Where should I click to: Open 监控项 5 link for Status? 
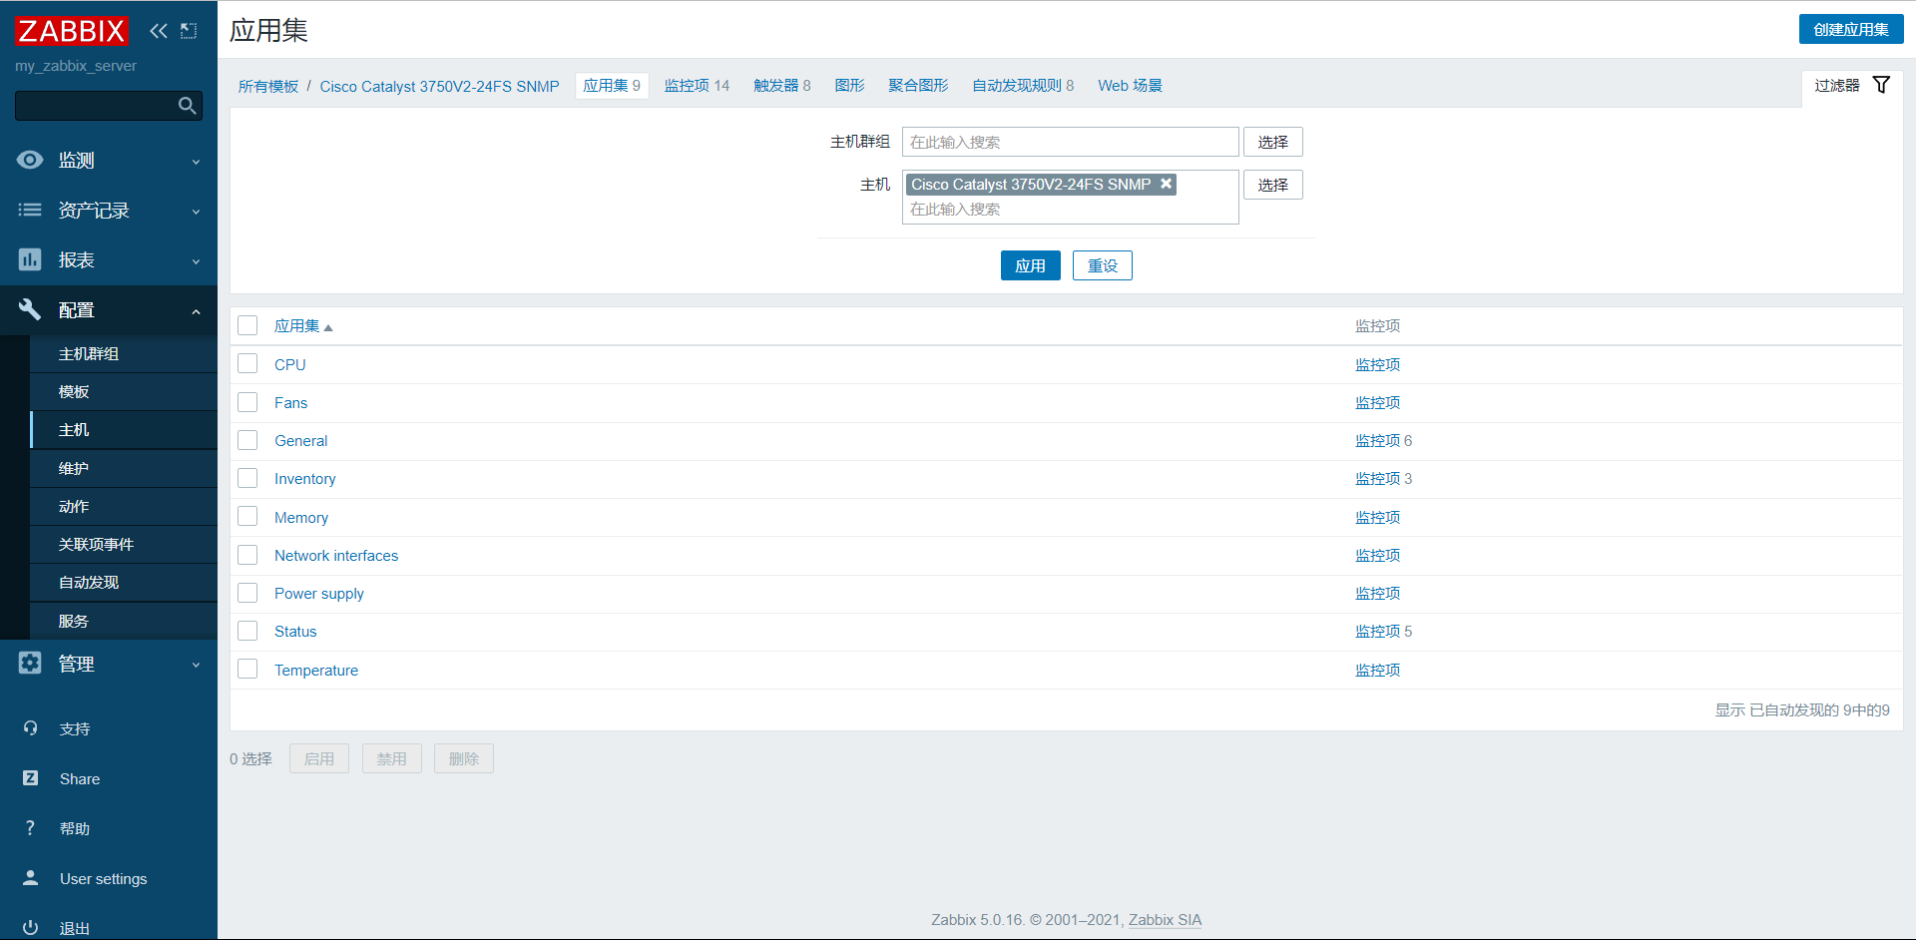(1383, 632)
